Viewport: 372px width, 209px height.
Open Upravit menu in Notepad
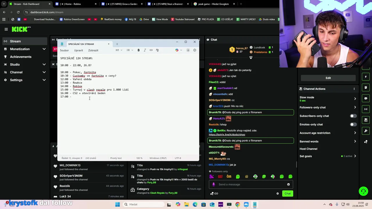pyautogui.click(x=78, y=50)
